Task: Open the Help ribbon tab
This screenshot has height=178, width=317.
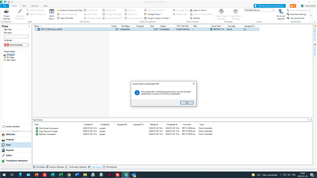Action: click(45, 6)
